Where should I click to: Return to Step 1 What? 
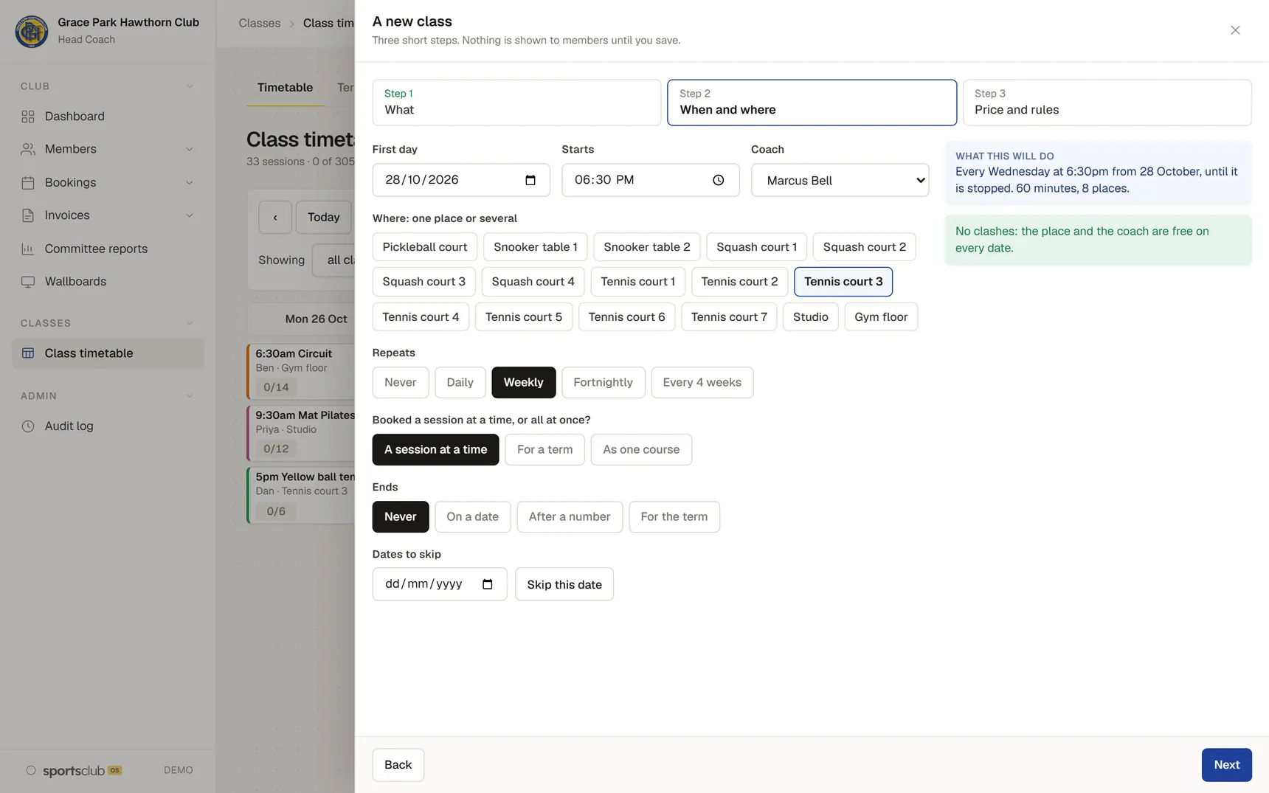516,103
